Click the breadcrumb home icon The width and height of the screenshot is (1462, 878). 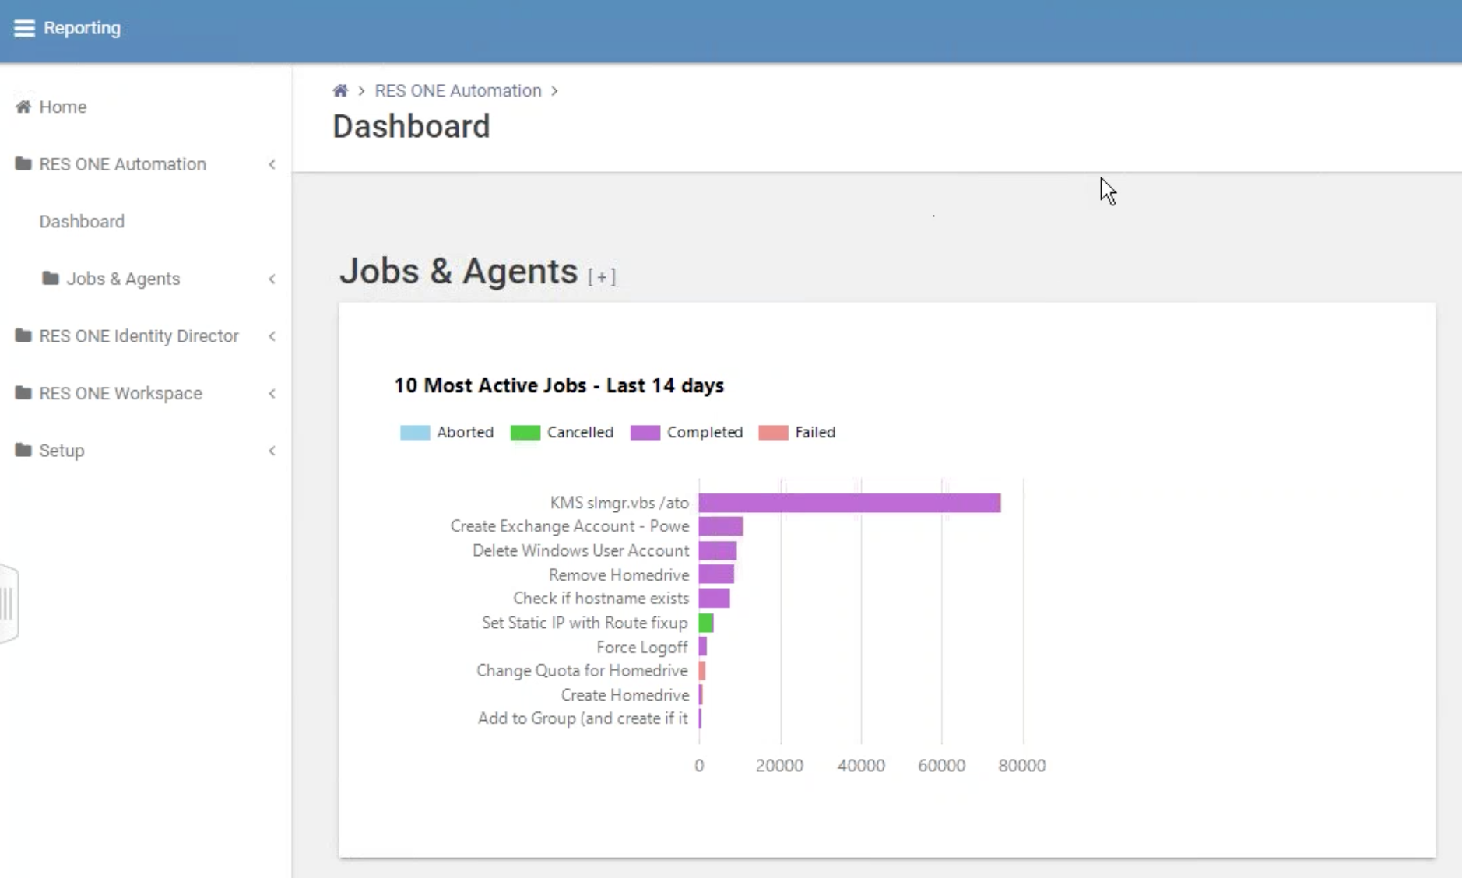[x=340, y=91]
